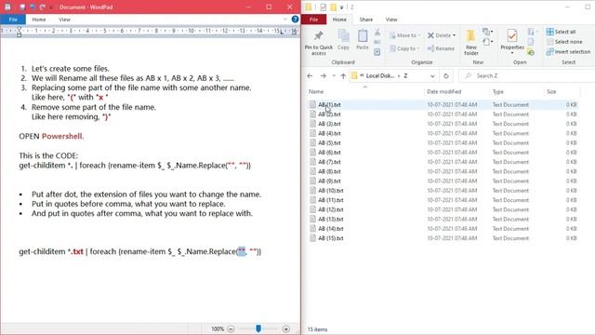Screen dimensions: 595x335
Task: Select the file AB (1).txt
Action: click(x=329, y=105)
